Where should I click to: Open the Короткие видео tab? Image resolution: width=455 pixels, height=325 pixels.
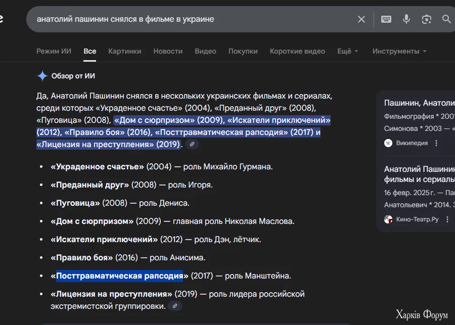pos(297,51)
